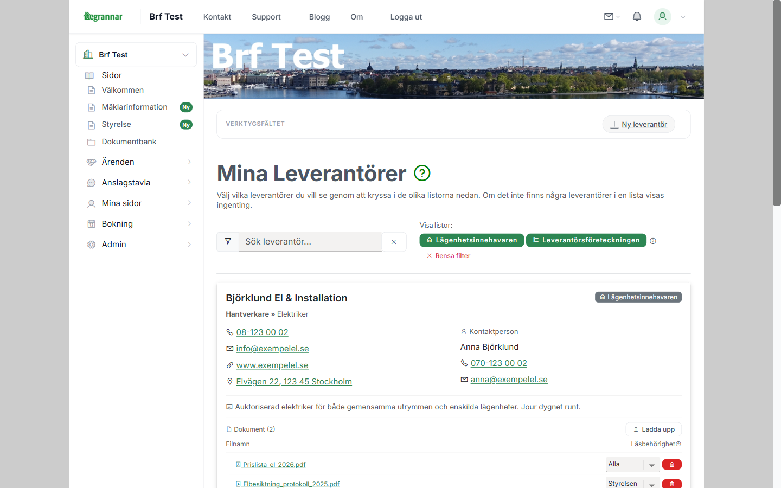Delete Prislista_el_2026.pdf with the red trash icon

pyautogui.click(x=671, y=464)
